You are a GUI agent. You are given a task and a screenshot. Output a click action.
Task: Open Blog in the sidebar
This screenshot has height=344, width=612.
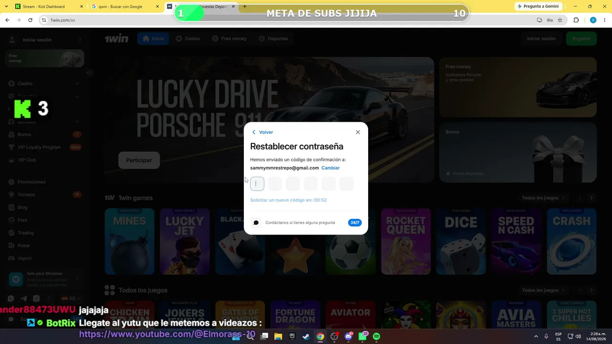pos(44,207)
